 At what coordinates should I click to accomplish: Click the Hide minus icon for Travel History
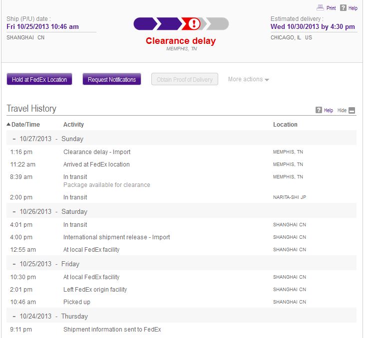(x=352, y=110)
